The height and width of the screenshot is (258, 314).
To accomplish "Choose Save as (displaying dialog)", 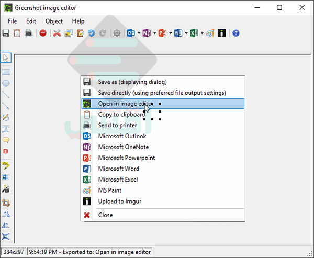I will pos(163,82).
